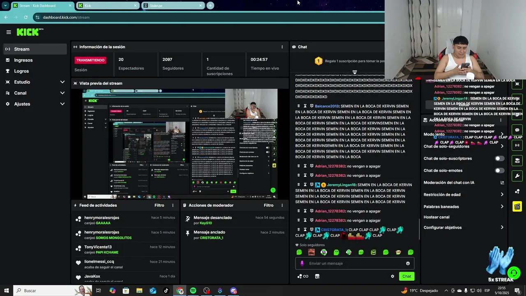This screenshot has width=526, height=296.
Task: Open a new browser tab
Action: [210, 5]
